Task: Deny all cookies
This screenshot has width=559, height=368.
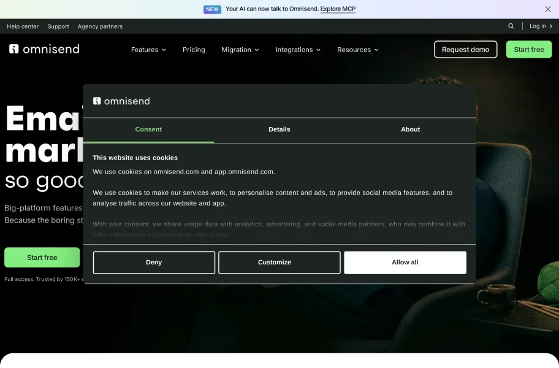Action: pyautogui.click(x=154, y=263)
